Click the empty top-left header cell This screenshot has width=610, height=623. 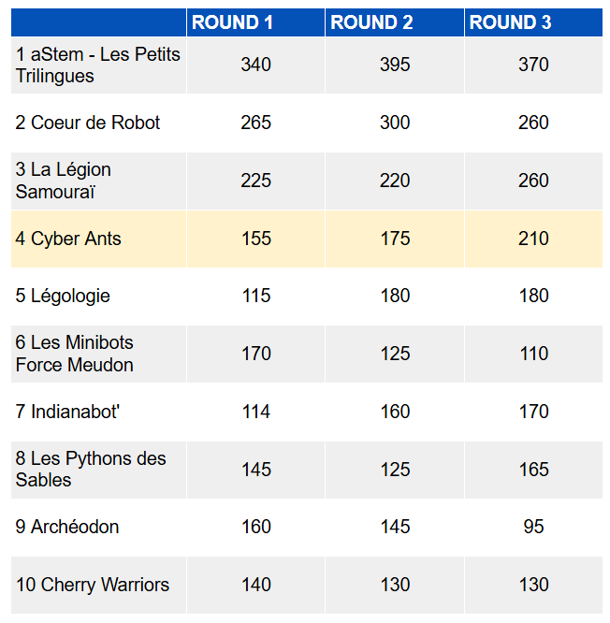pyautogui.click(x=98, y=22)
